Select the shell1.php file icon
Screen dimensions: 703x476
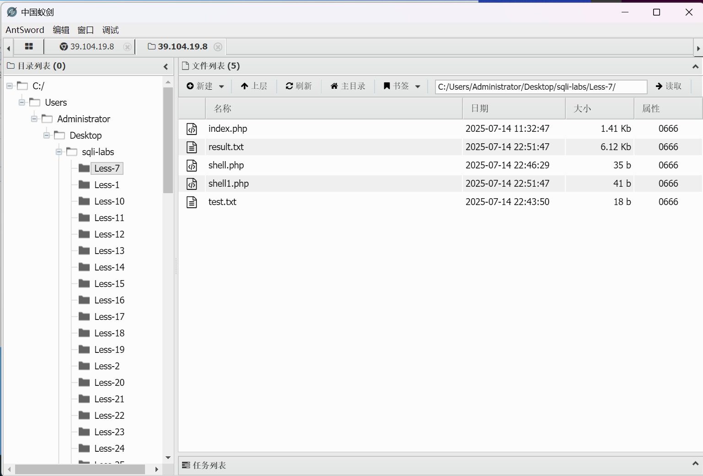pyautogui.click(x=192, y=184)
